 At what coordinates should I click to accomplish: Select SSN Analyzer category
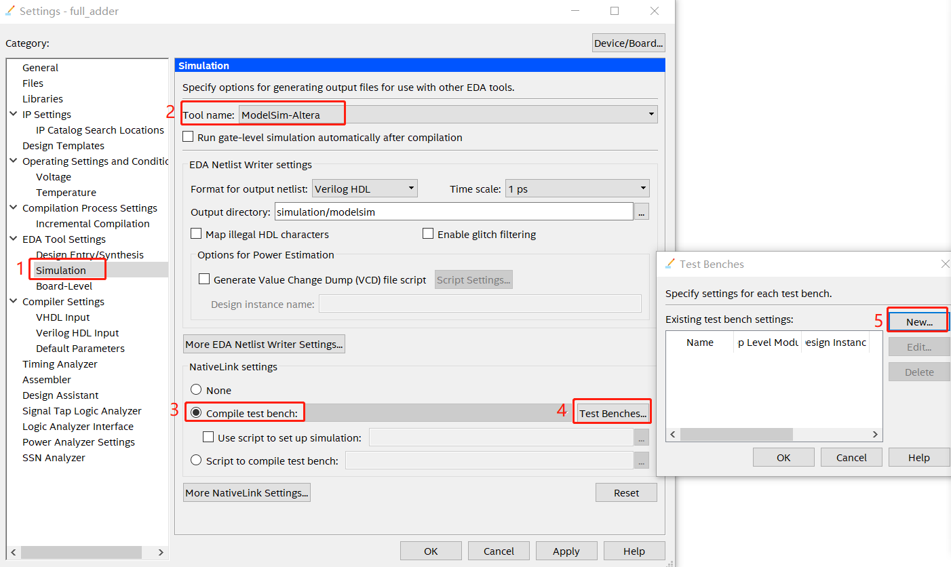pyautogui.click(x=54, y=458)
